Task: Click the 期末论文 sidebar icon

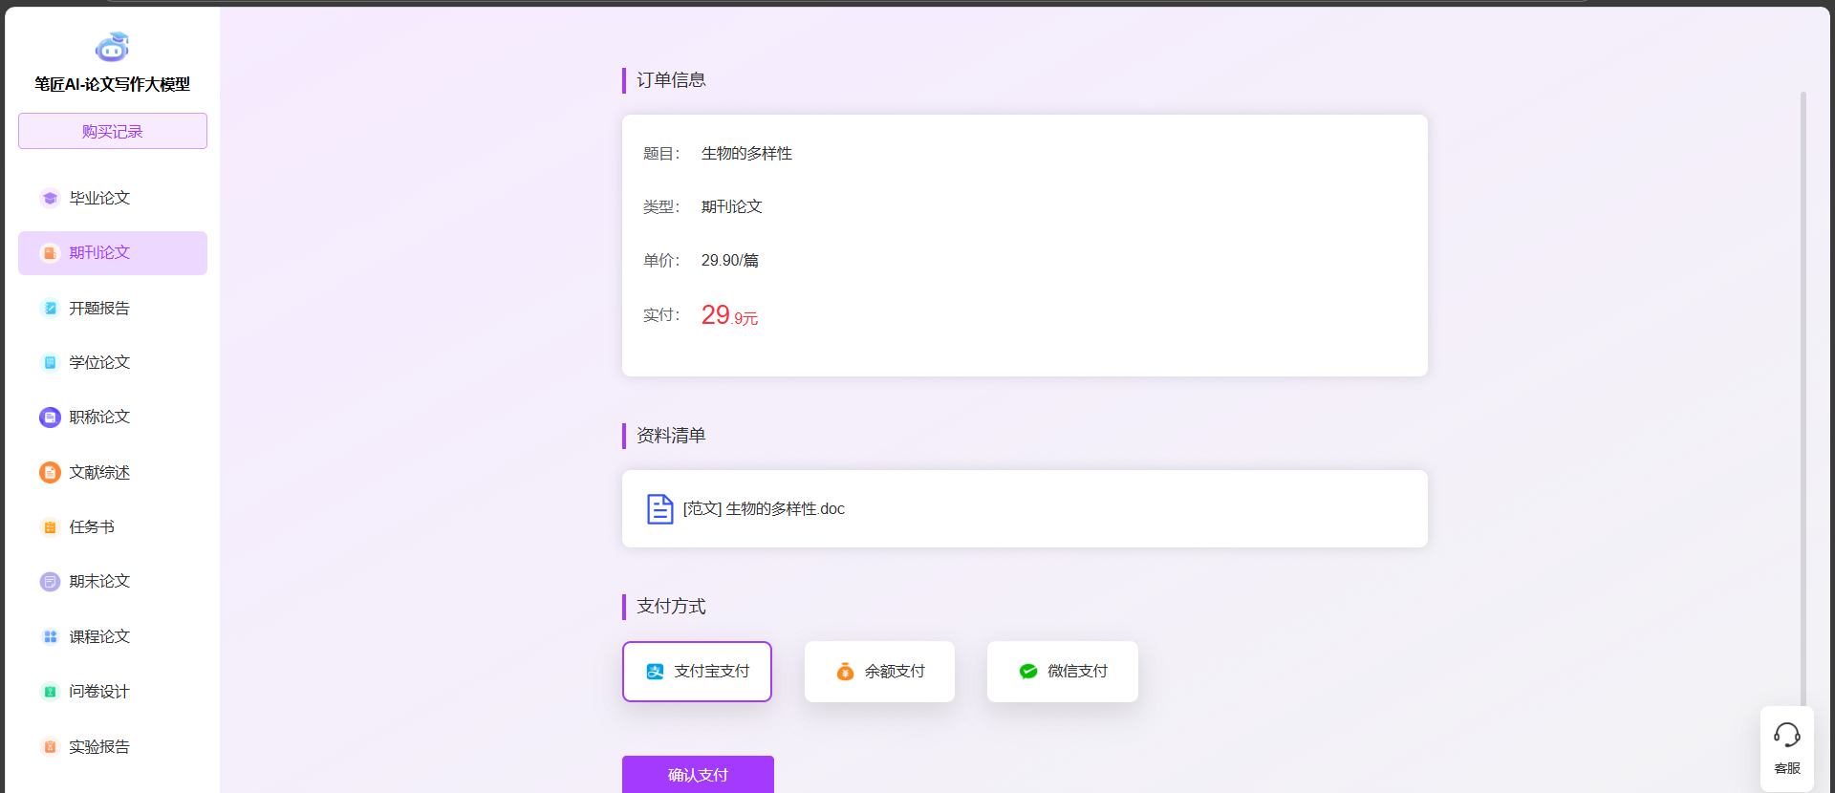Action: (x=50, y=582)
